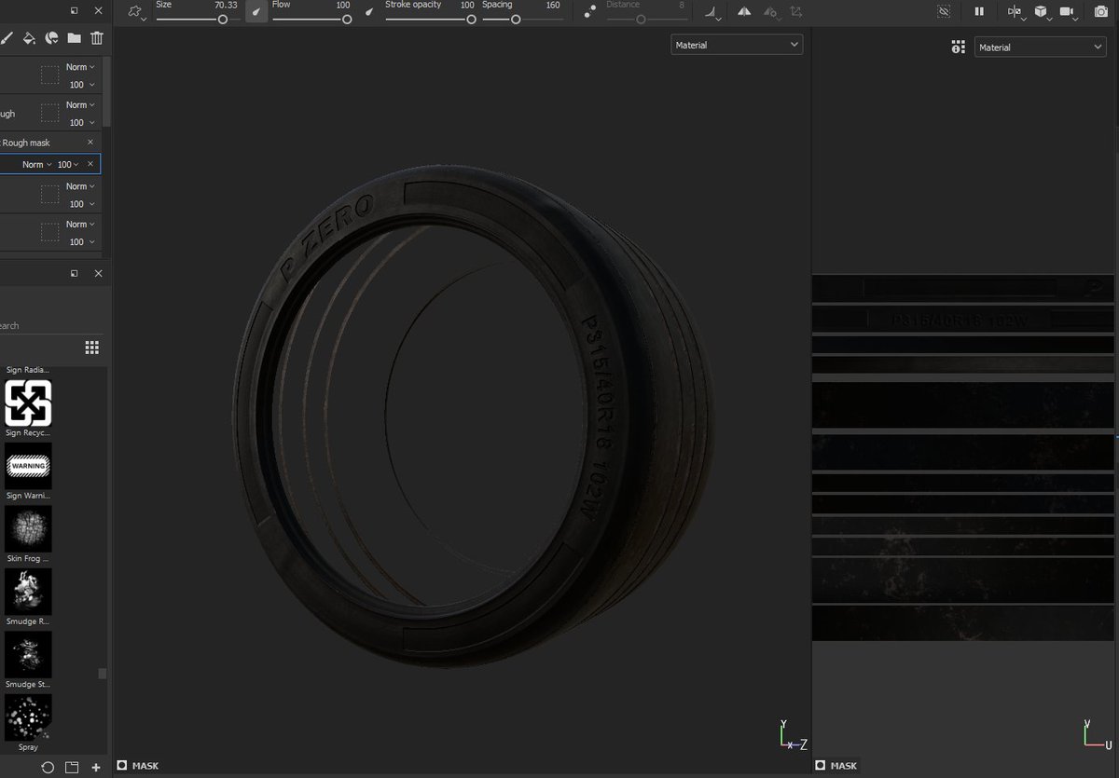Add a fill layer with bucket icon

point(30,38)
